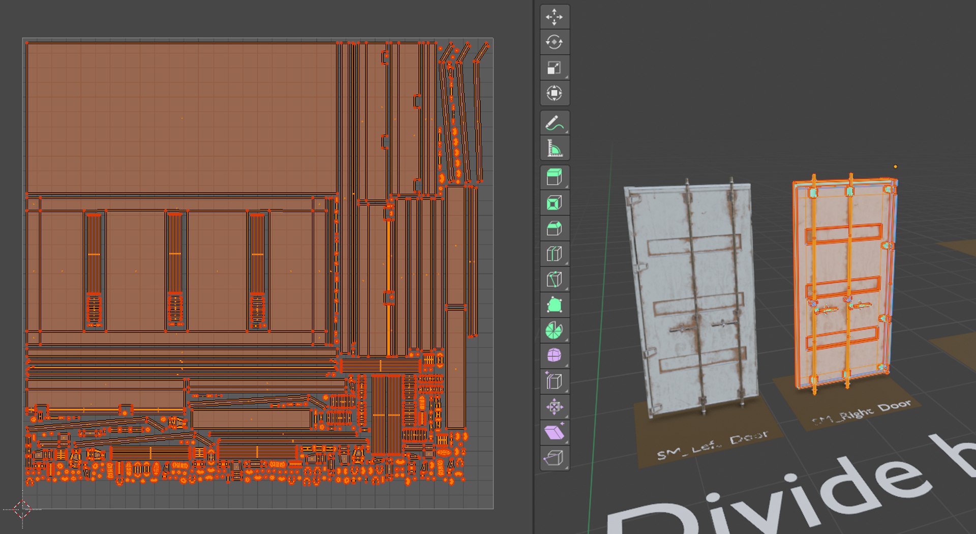Screen dimensions: 976x534
Task: Click the SM_Left_Door floor label
Action: tap(712, 445)
